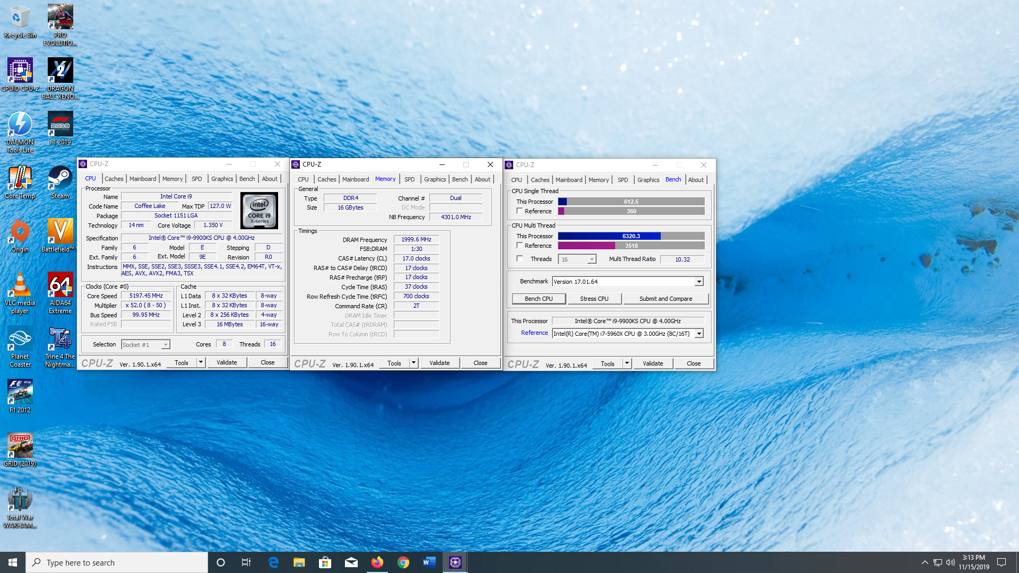This screenshot has width=1019, height=573.
Task: Expand Tools dropdown arrow in CPU window
Action: click(201, 362)
